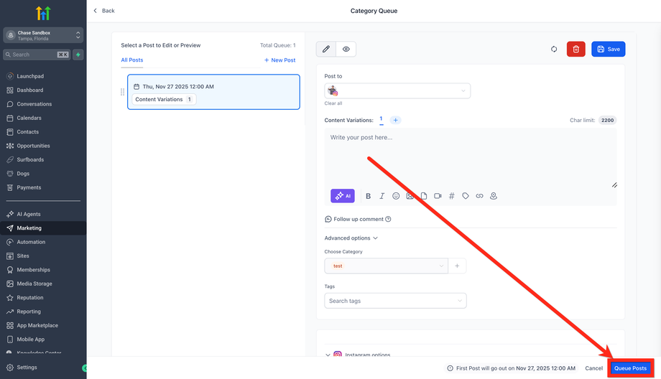This screenshot has height=379, width=661.
Task: Click the red delete trash icon
Action: 576,49
